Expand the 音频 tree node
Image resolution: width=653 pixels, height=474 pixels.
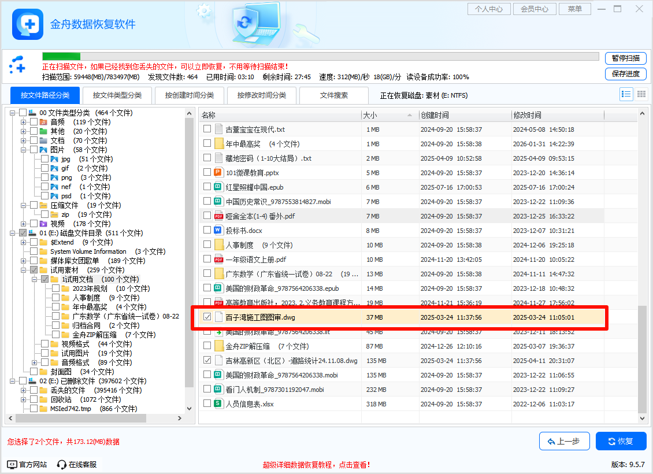23,122
